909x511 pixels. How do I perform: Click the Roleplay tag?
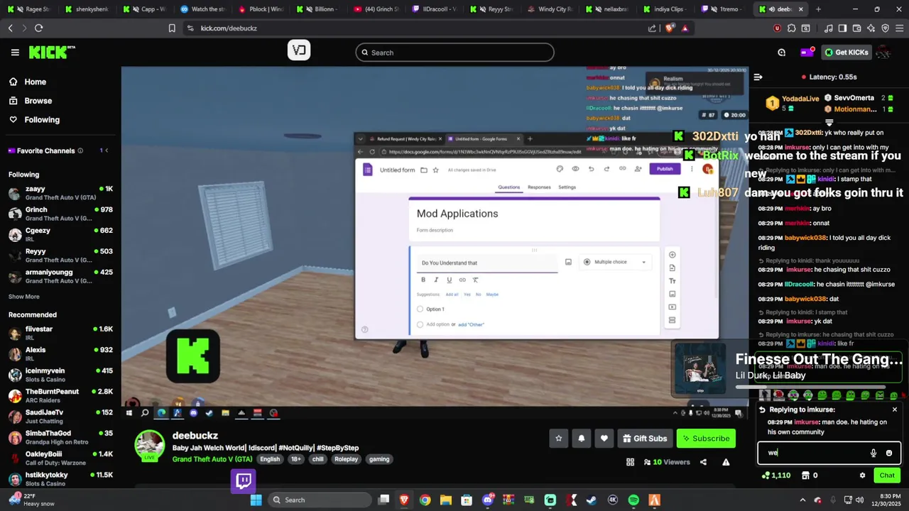(x=347, y=459)
